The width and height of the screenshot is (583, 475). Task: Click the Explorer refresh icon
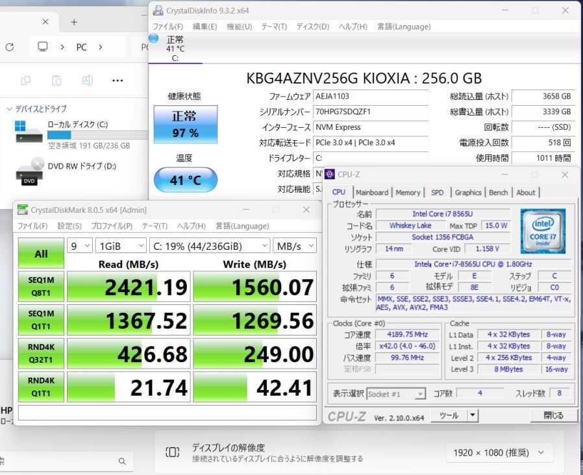(x=10, y=47)
